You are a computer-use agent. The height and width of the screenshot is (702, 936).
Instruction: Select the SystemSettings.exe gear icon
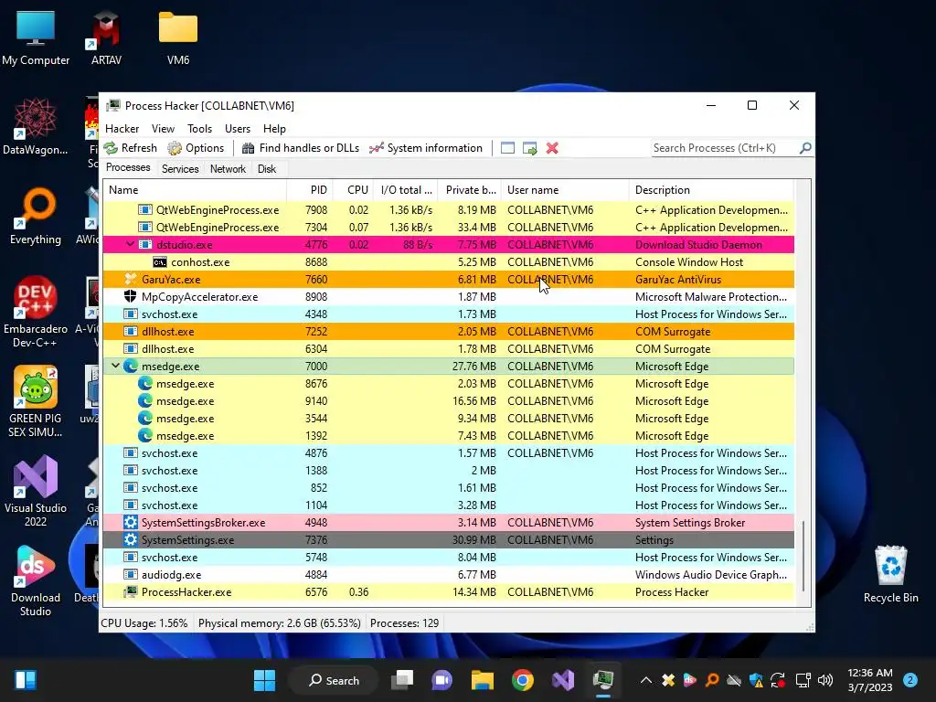coord(130,539)
